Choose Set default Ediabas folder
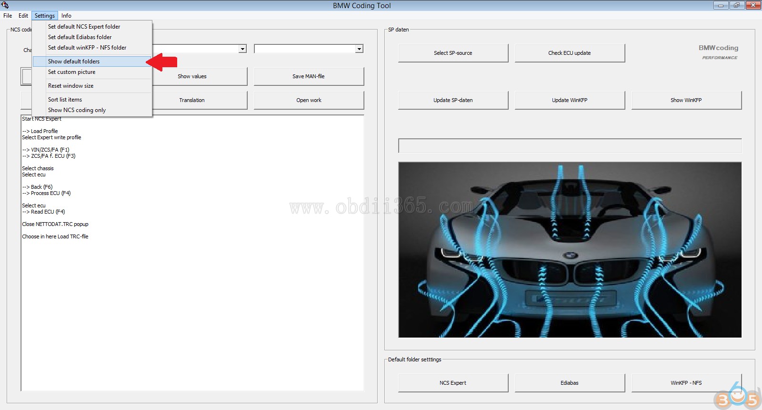Viewport: 762px width, 410px height. (x=92, y=37)
